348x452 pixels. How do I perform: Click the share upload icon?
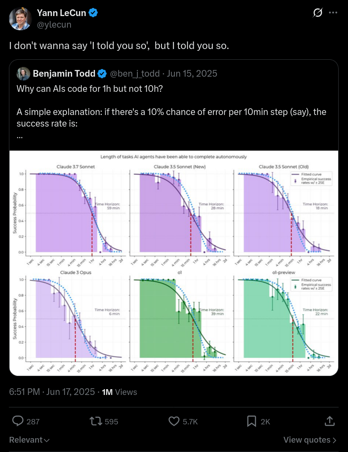pos(330,421)
